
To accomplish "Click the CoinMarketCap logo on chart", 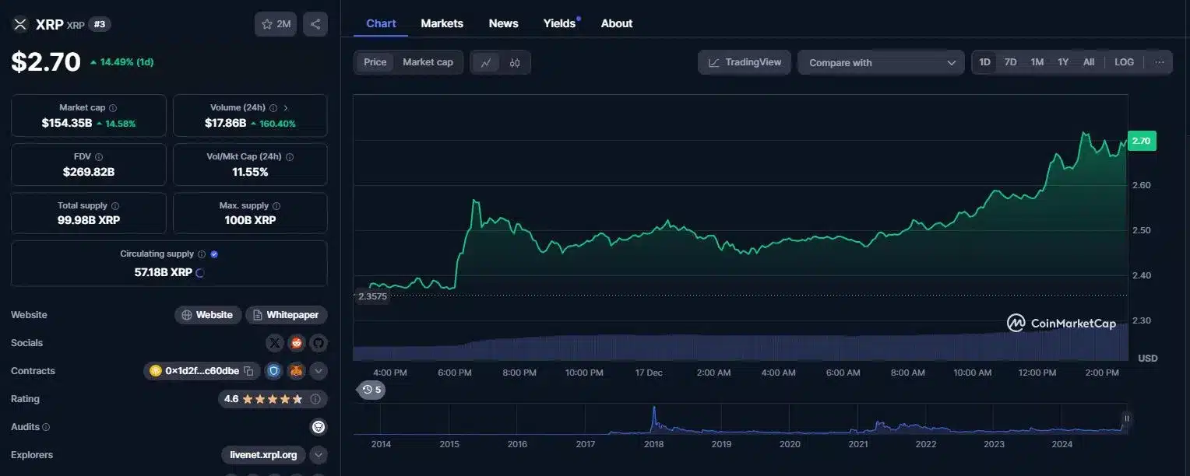I will pos(1061,323).
